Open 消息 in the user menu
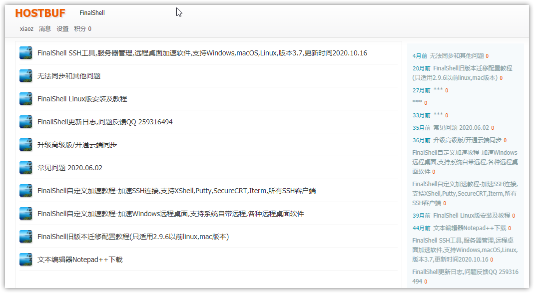The width and height of the screenshot is (534, 293). [45, 29]
